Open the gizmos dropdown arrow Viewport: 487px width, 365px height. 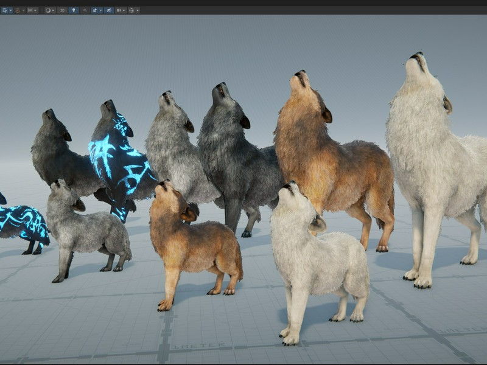click(x=138, y=10)
